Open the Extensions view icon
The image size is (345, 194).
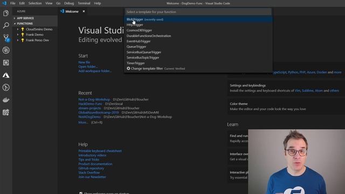coord(6,63)
